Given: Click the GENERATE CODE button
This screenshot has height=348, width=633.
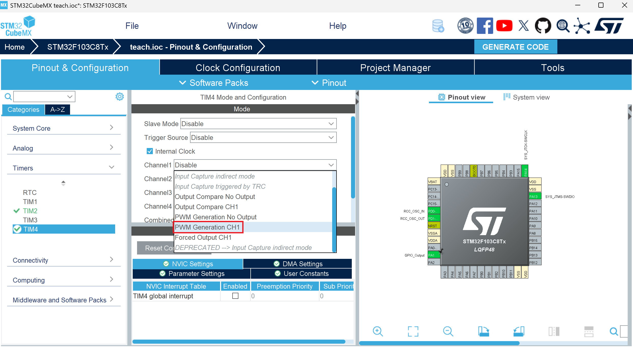Looking at the screenshot, I should pos(515,47).
